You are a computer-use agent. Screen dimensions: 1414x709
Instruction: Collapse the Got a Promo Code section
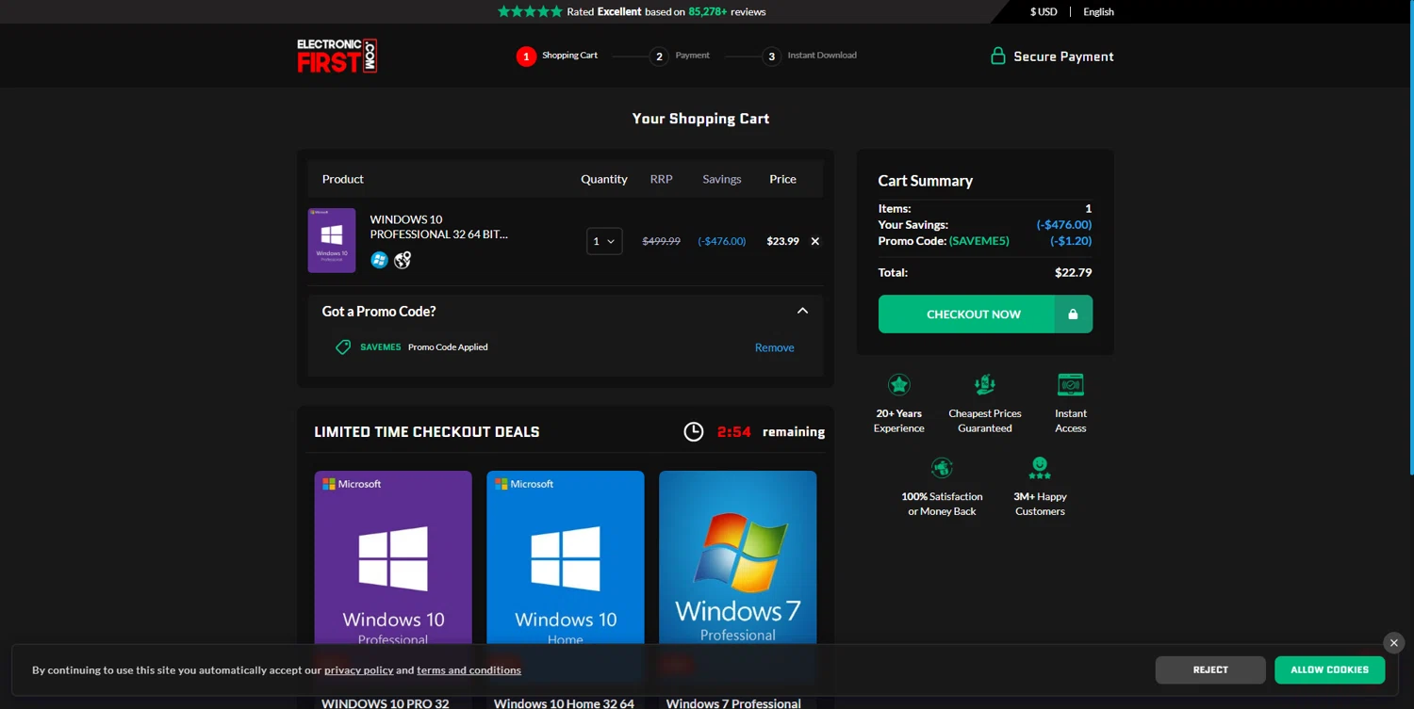pyautogui.click(x=802, y=311)
